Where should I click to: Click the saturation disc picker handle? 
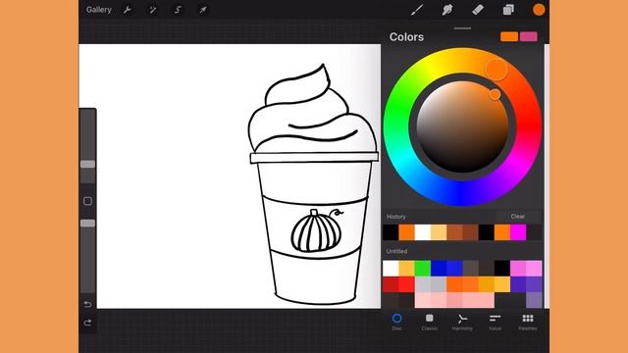point(495,94)
